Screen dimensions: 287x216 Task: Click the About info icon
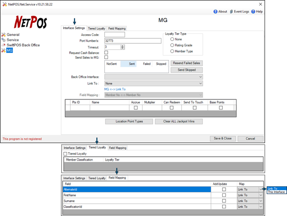pyautogui.click(x=215, y=12)
